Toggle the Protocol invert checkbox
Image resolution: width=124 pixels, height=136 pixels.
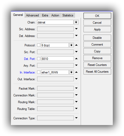coord(39,45)
